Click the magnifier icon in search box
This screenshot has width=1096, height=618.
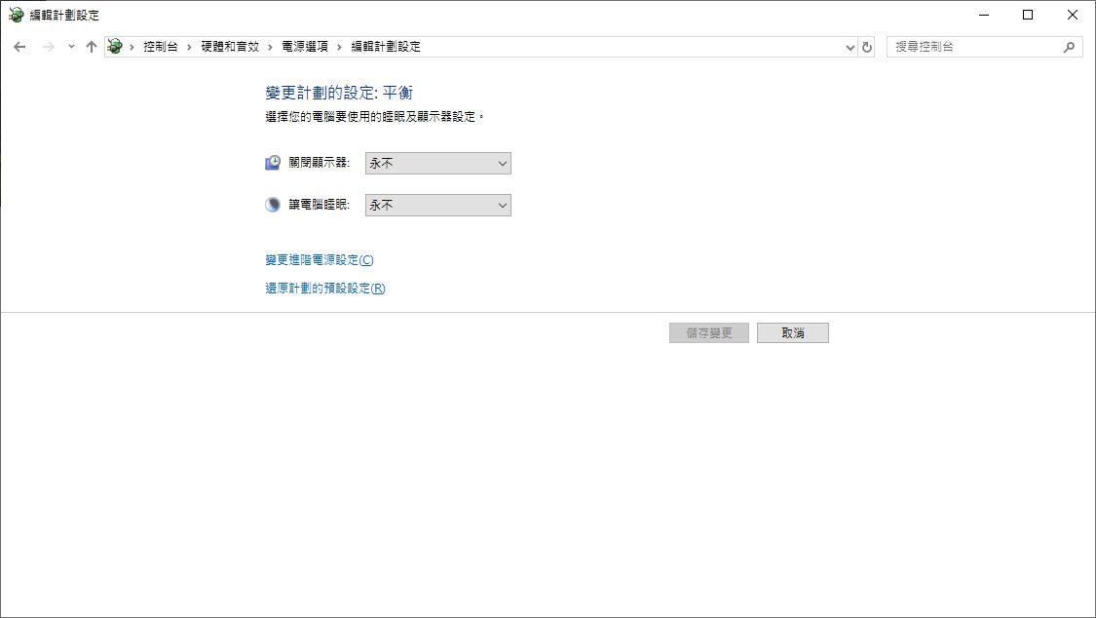(x=1069, y=47)
